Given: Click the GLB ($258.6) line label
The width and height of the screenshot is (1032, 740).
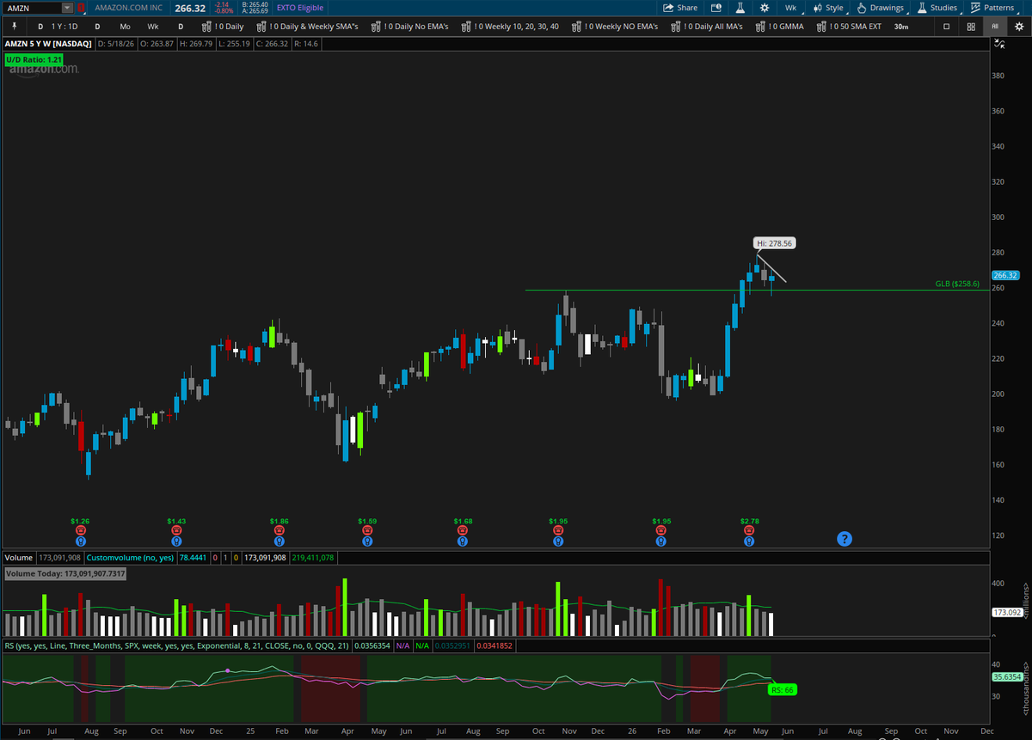Looking at the screenshot, I should (957, 284).
